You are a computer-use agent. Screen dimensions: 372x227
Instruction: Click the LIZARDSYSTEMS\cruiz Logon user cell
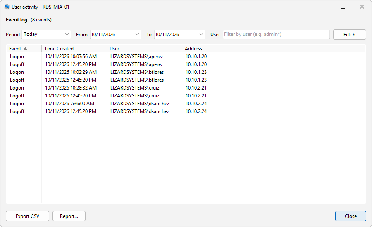[135, 87]
